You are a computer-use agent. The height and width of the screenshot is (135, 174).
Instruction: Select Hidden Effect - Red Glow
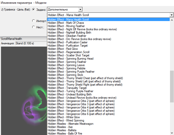click(x=108, y=49)
